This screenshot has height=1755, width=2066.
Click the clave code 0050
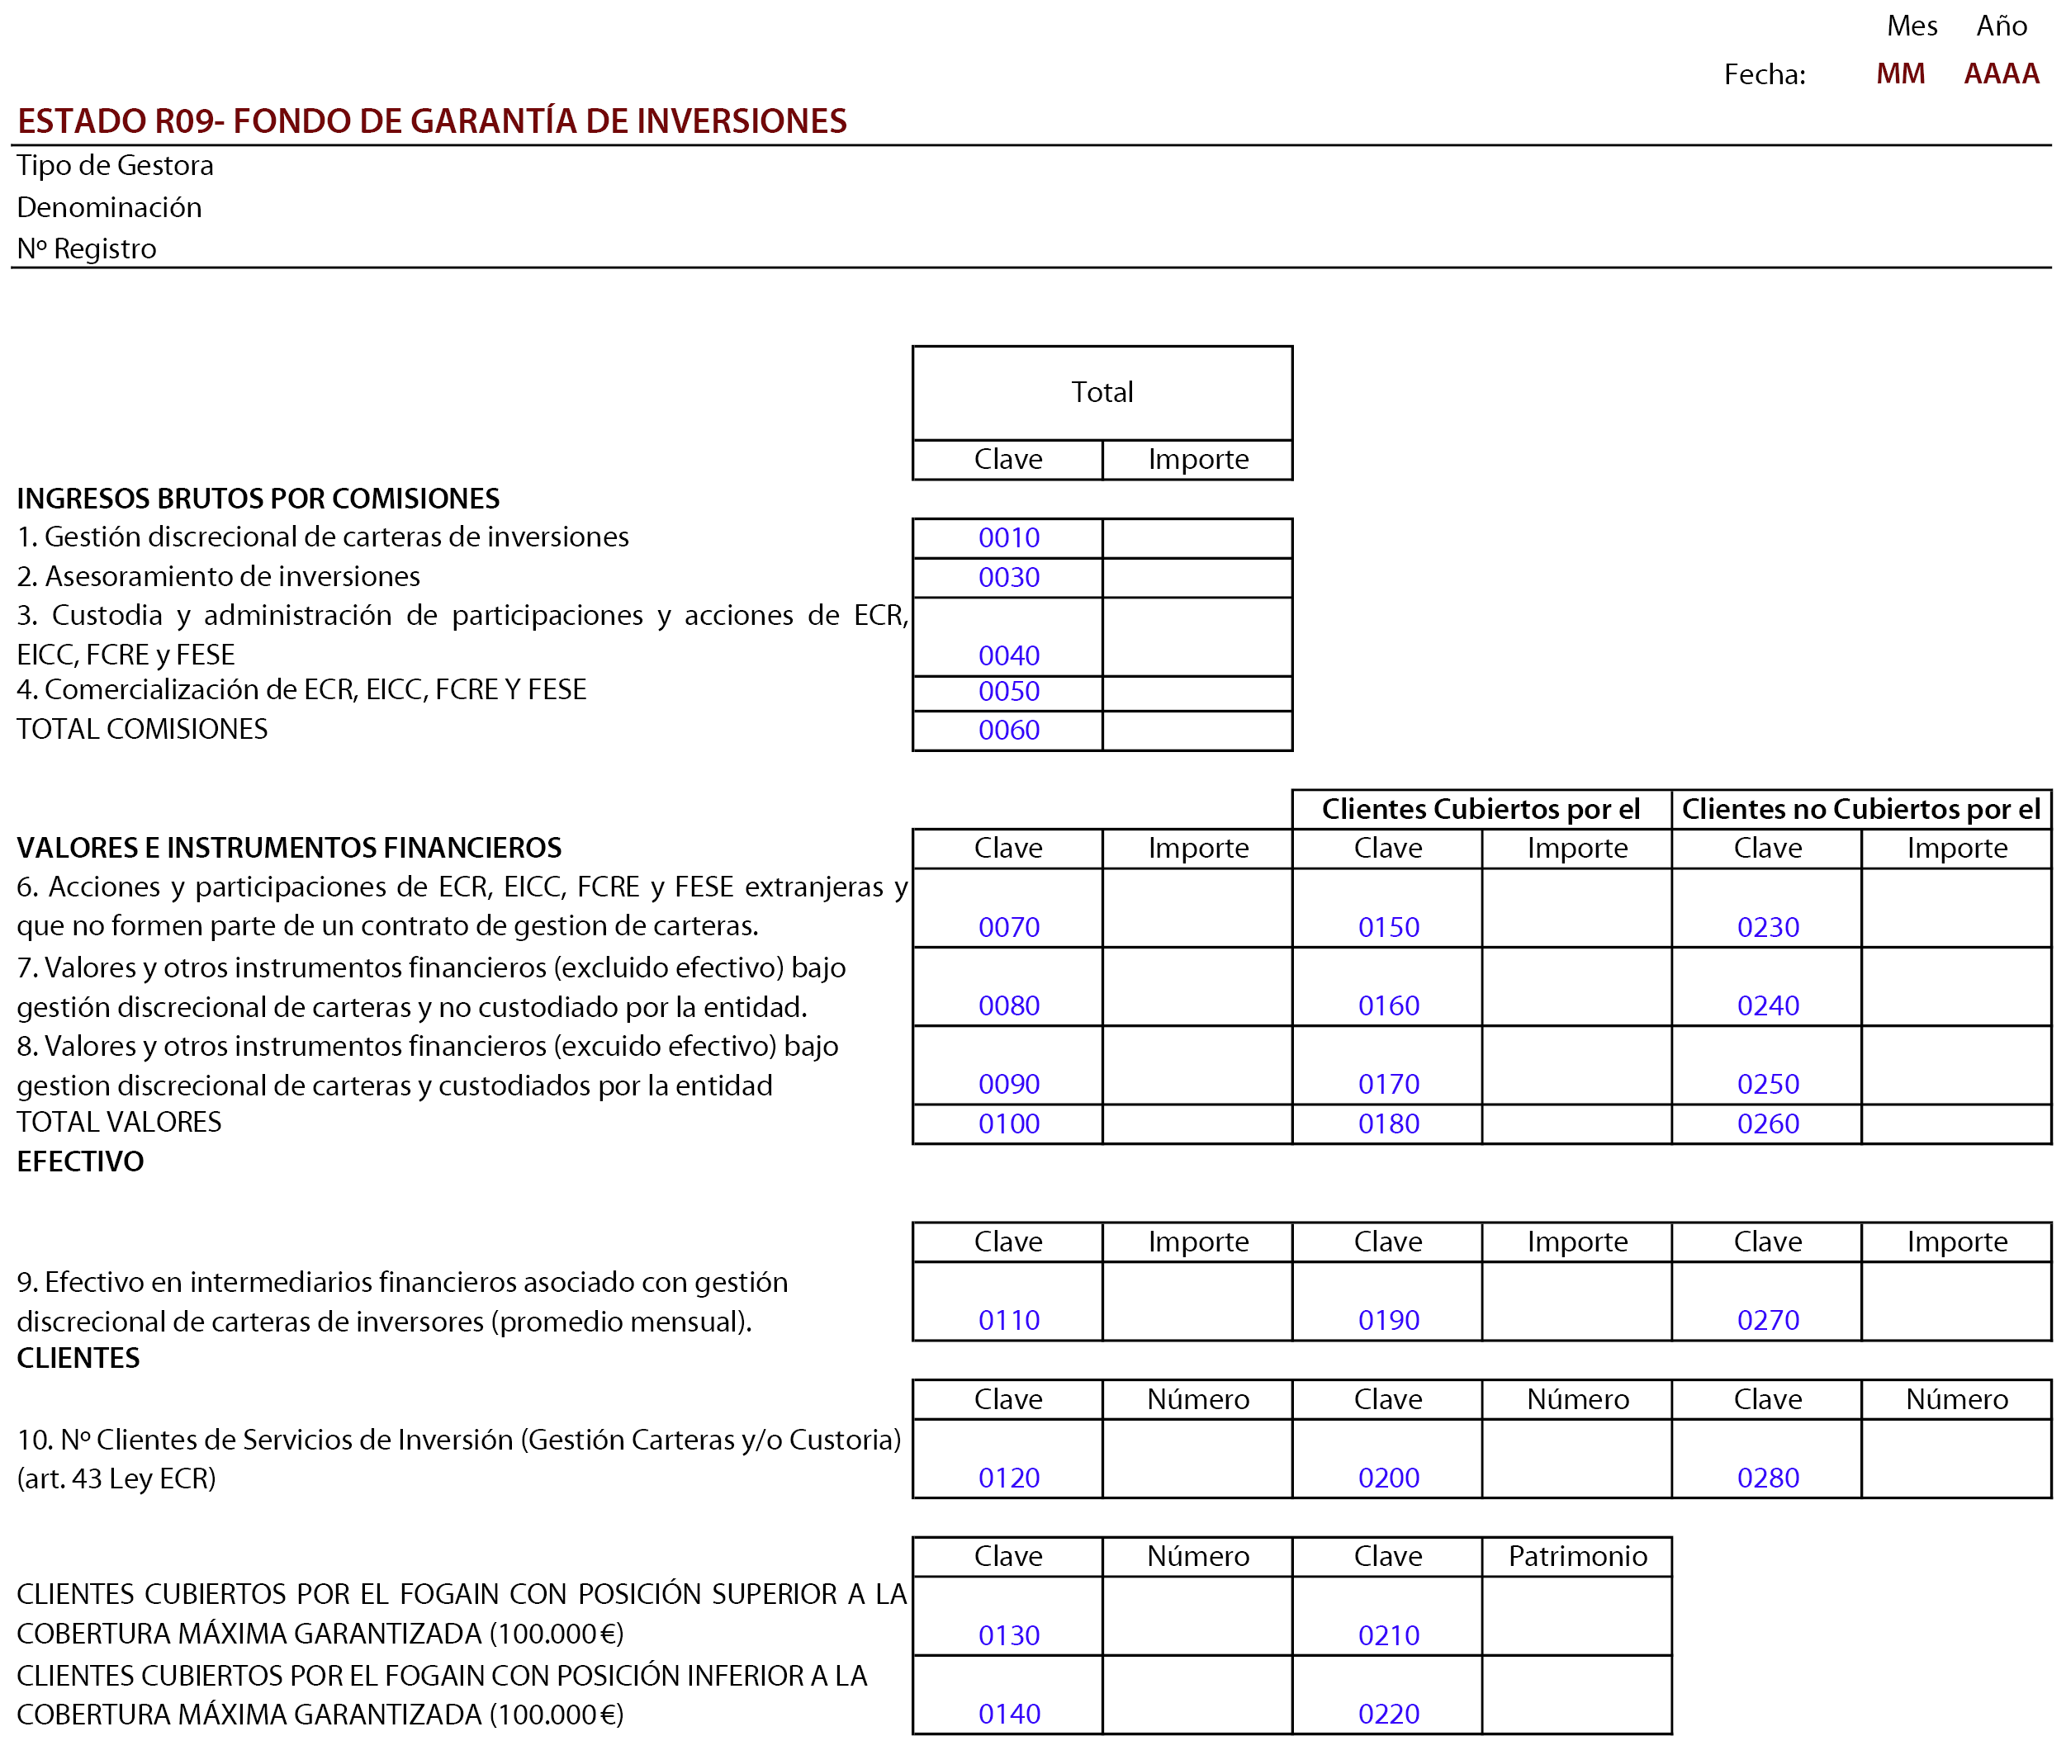(1009, 692)
